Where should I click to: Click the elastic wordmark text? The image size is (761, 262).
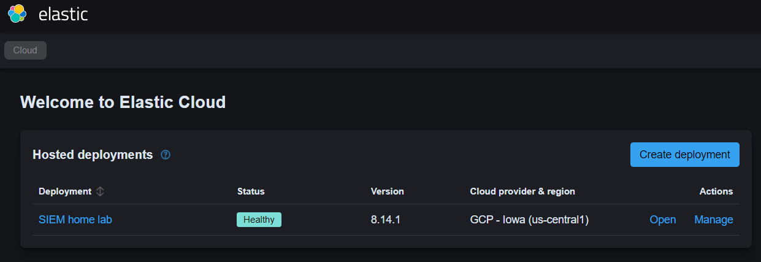(63, 14)
